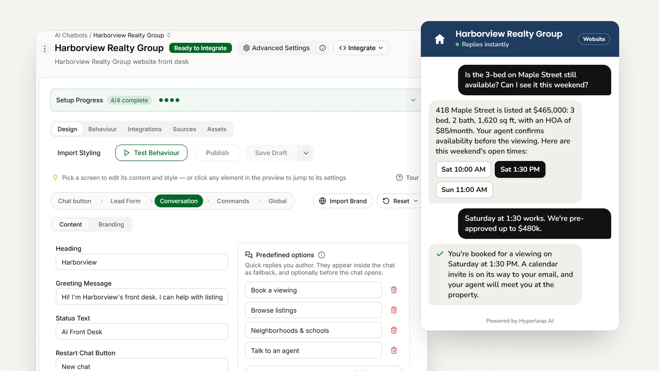Edit the Browse listings option

tap(313, 310)
